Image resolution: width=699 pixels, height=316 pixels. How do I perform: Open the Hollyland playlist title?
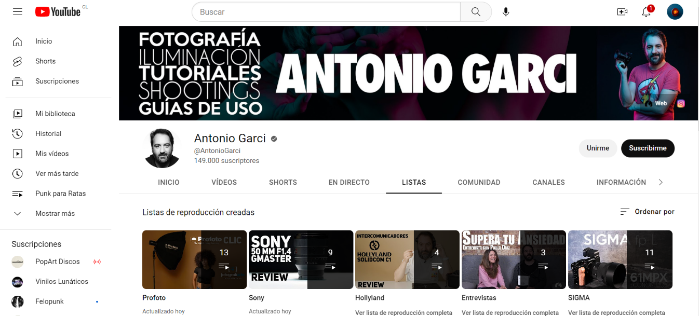coord(370,298)
